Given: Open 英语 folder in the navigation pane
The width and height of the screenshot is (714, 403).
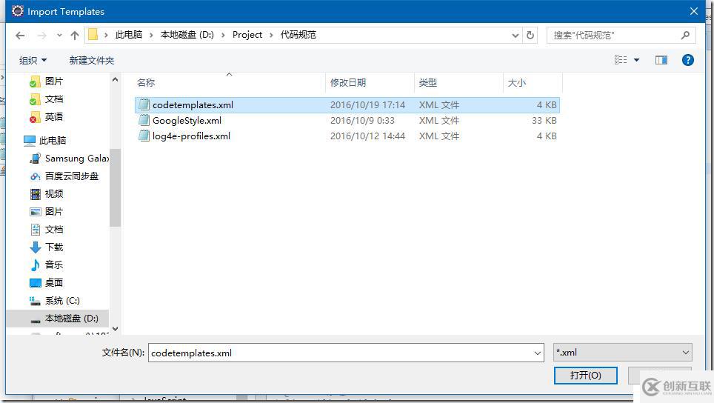Looking at the screenshot, I should click(x=54, y=117).
